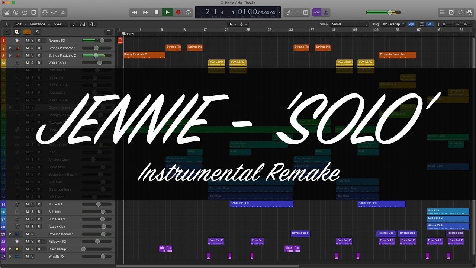Image resolution: width=476 pixels, height=268 pixels.
Task: Adjust the horizontal zoom slider
Action: click(465, 24)
